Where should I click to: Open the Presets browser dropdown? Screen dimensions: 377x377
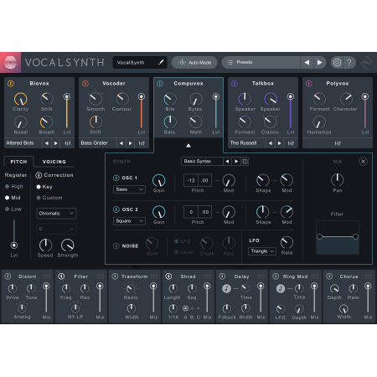coord(261,62)
